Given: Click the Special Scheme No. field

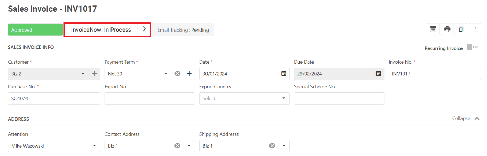Looking at the screenshot, I should 339,98.
